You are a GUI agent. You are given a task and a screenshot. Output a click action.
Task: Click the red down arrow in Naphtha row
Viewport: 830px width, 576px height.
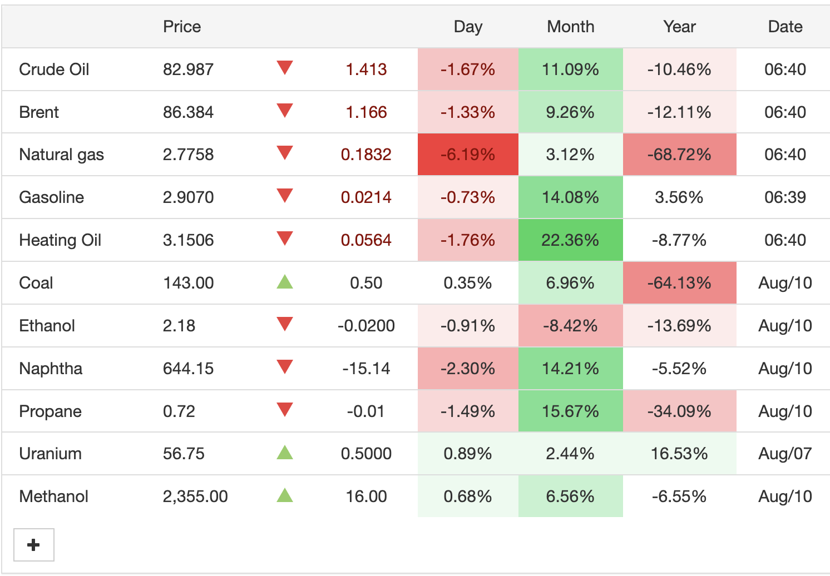click(x=285, y=367)
